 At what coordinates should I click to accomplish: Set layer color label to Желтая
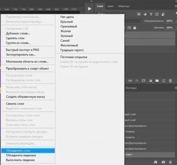pos(66,31)
